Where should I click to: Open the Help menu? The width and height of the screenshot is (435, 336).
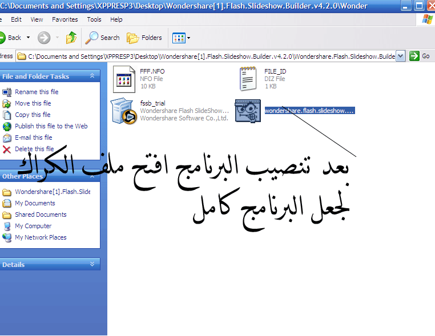(x=116, y=19)
